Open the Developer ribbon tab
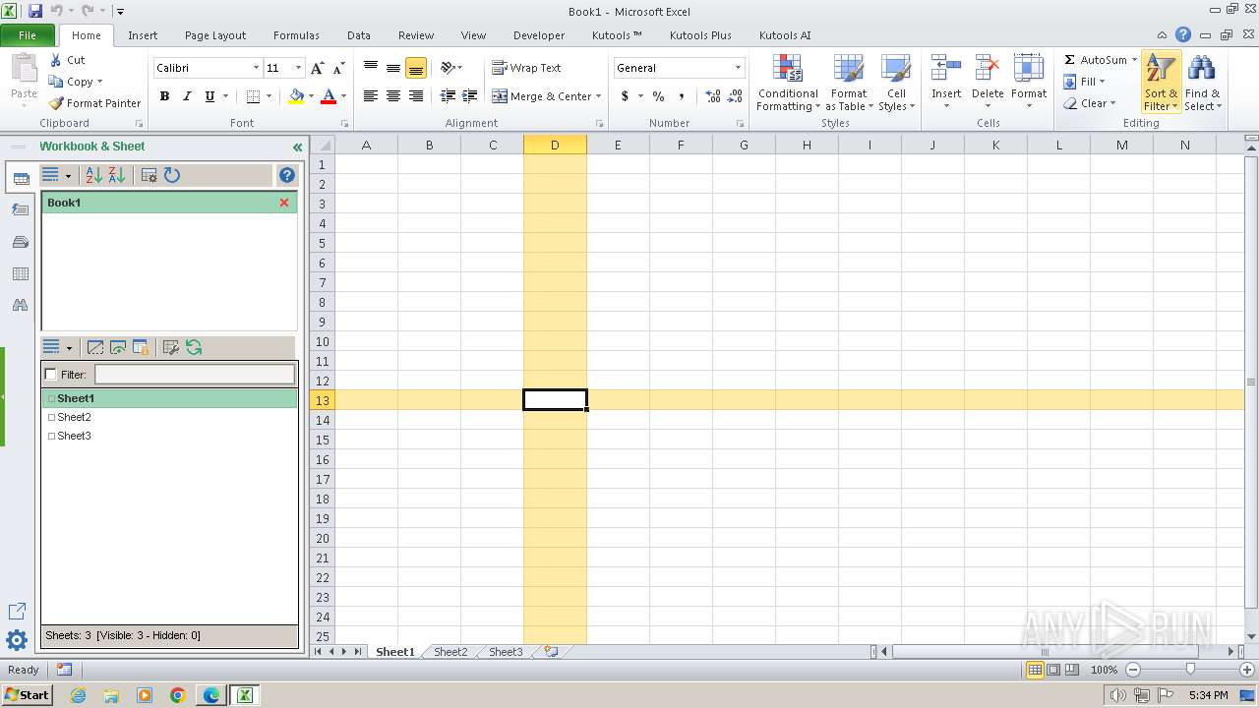This screenshot has width=1259, height=708. [x=539, y=35]
